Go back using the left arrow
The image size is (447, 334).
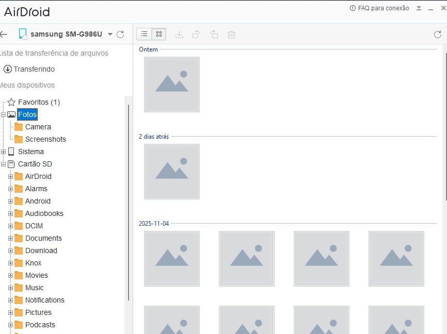[4, 35]
